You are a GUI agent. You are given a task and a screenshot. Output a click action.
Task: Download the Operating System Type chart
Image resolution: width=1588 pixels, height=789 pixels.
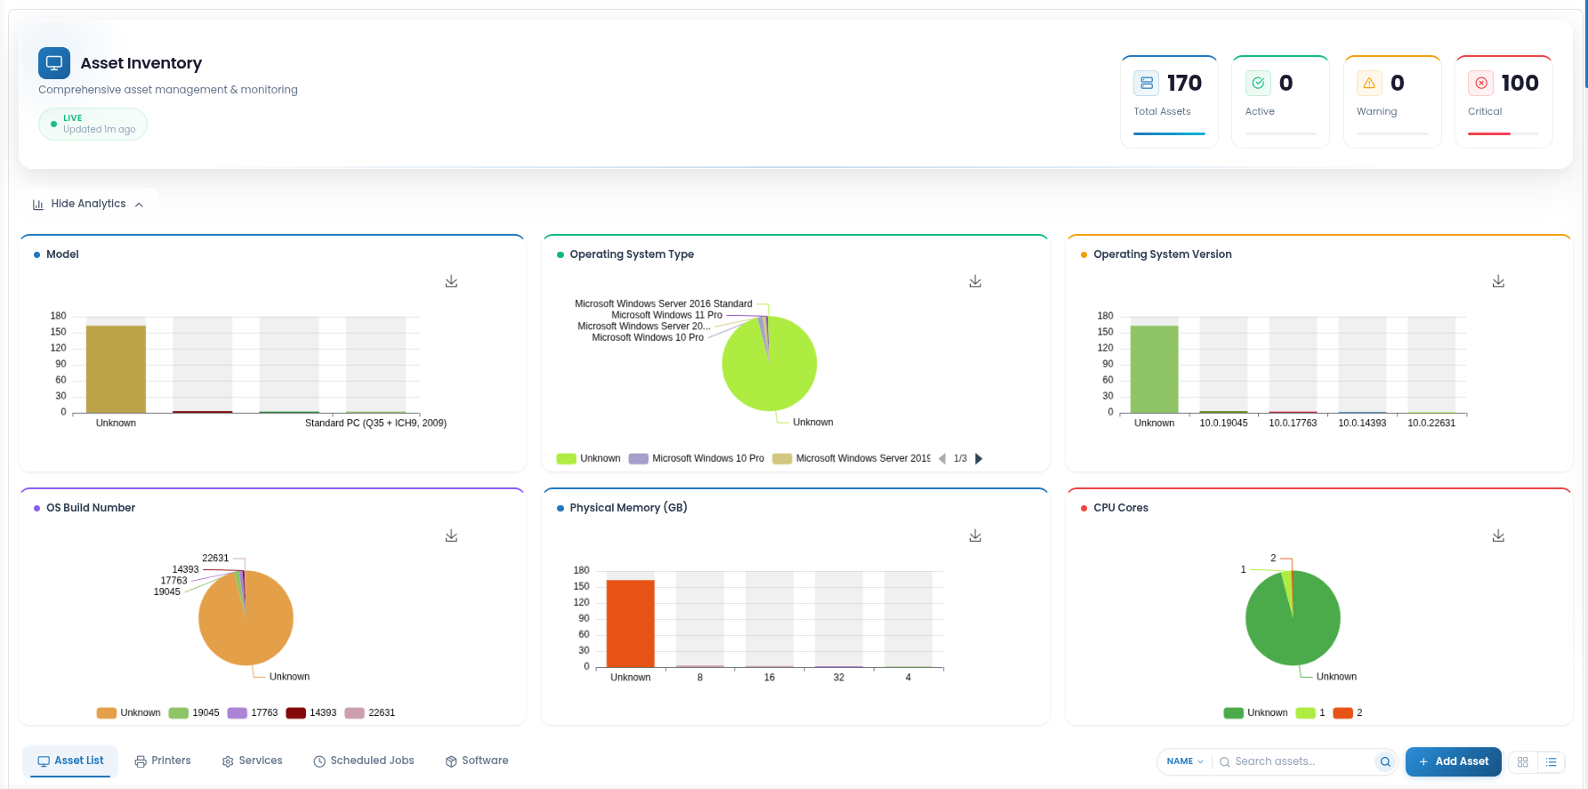click(x=975, y=281)
